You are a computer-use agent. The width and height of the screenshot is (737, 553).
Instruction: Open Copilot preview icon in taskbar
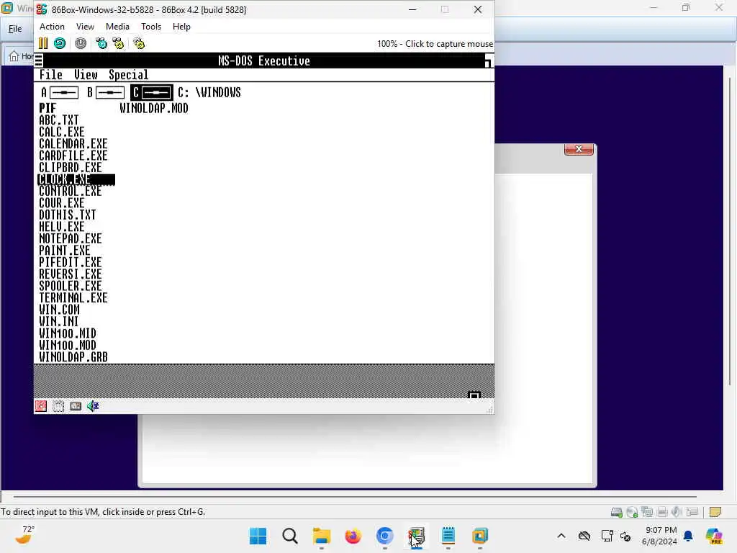click(x=714, y=536)
